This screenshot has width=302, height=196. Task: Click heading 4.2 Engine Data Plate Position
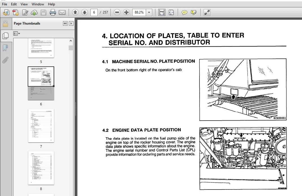[142, 130]
